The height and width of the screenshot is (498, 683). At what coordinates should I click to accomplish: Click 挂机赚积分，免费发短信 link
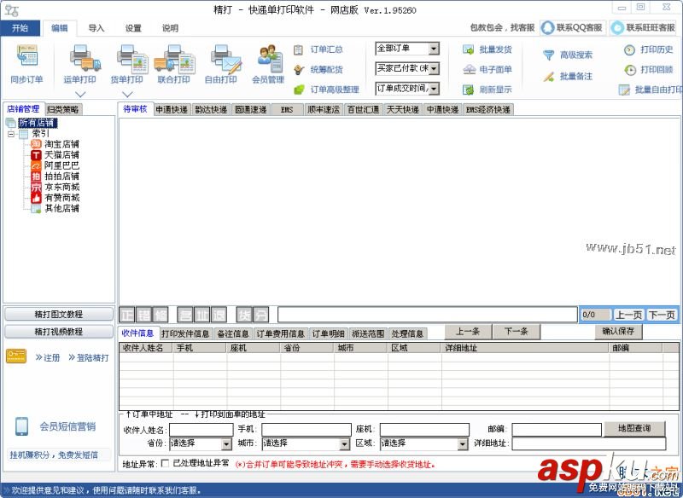54,455
